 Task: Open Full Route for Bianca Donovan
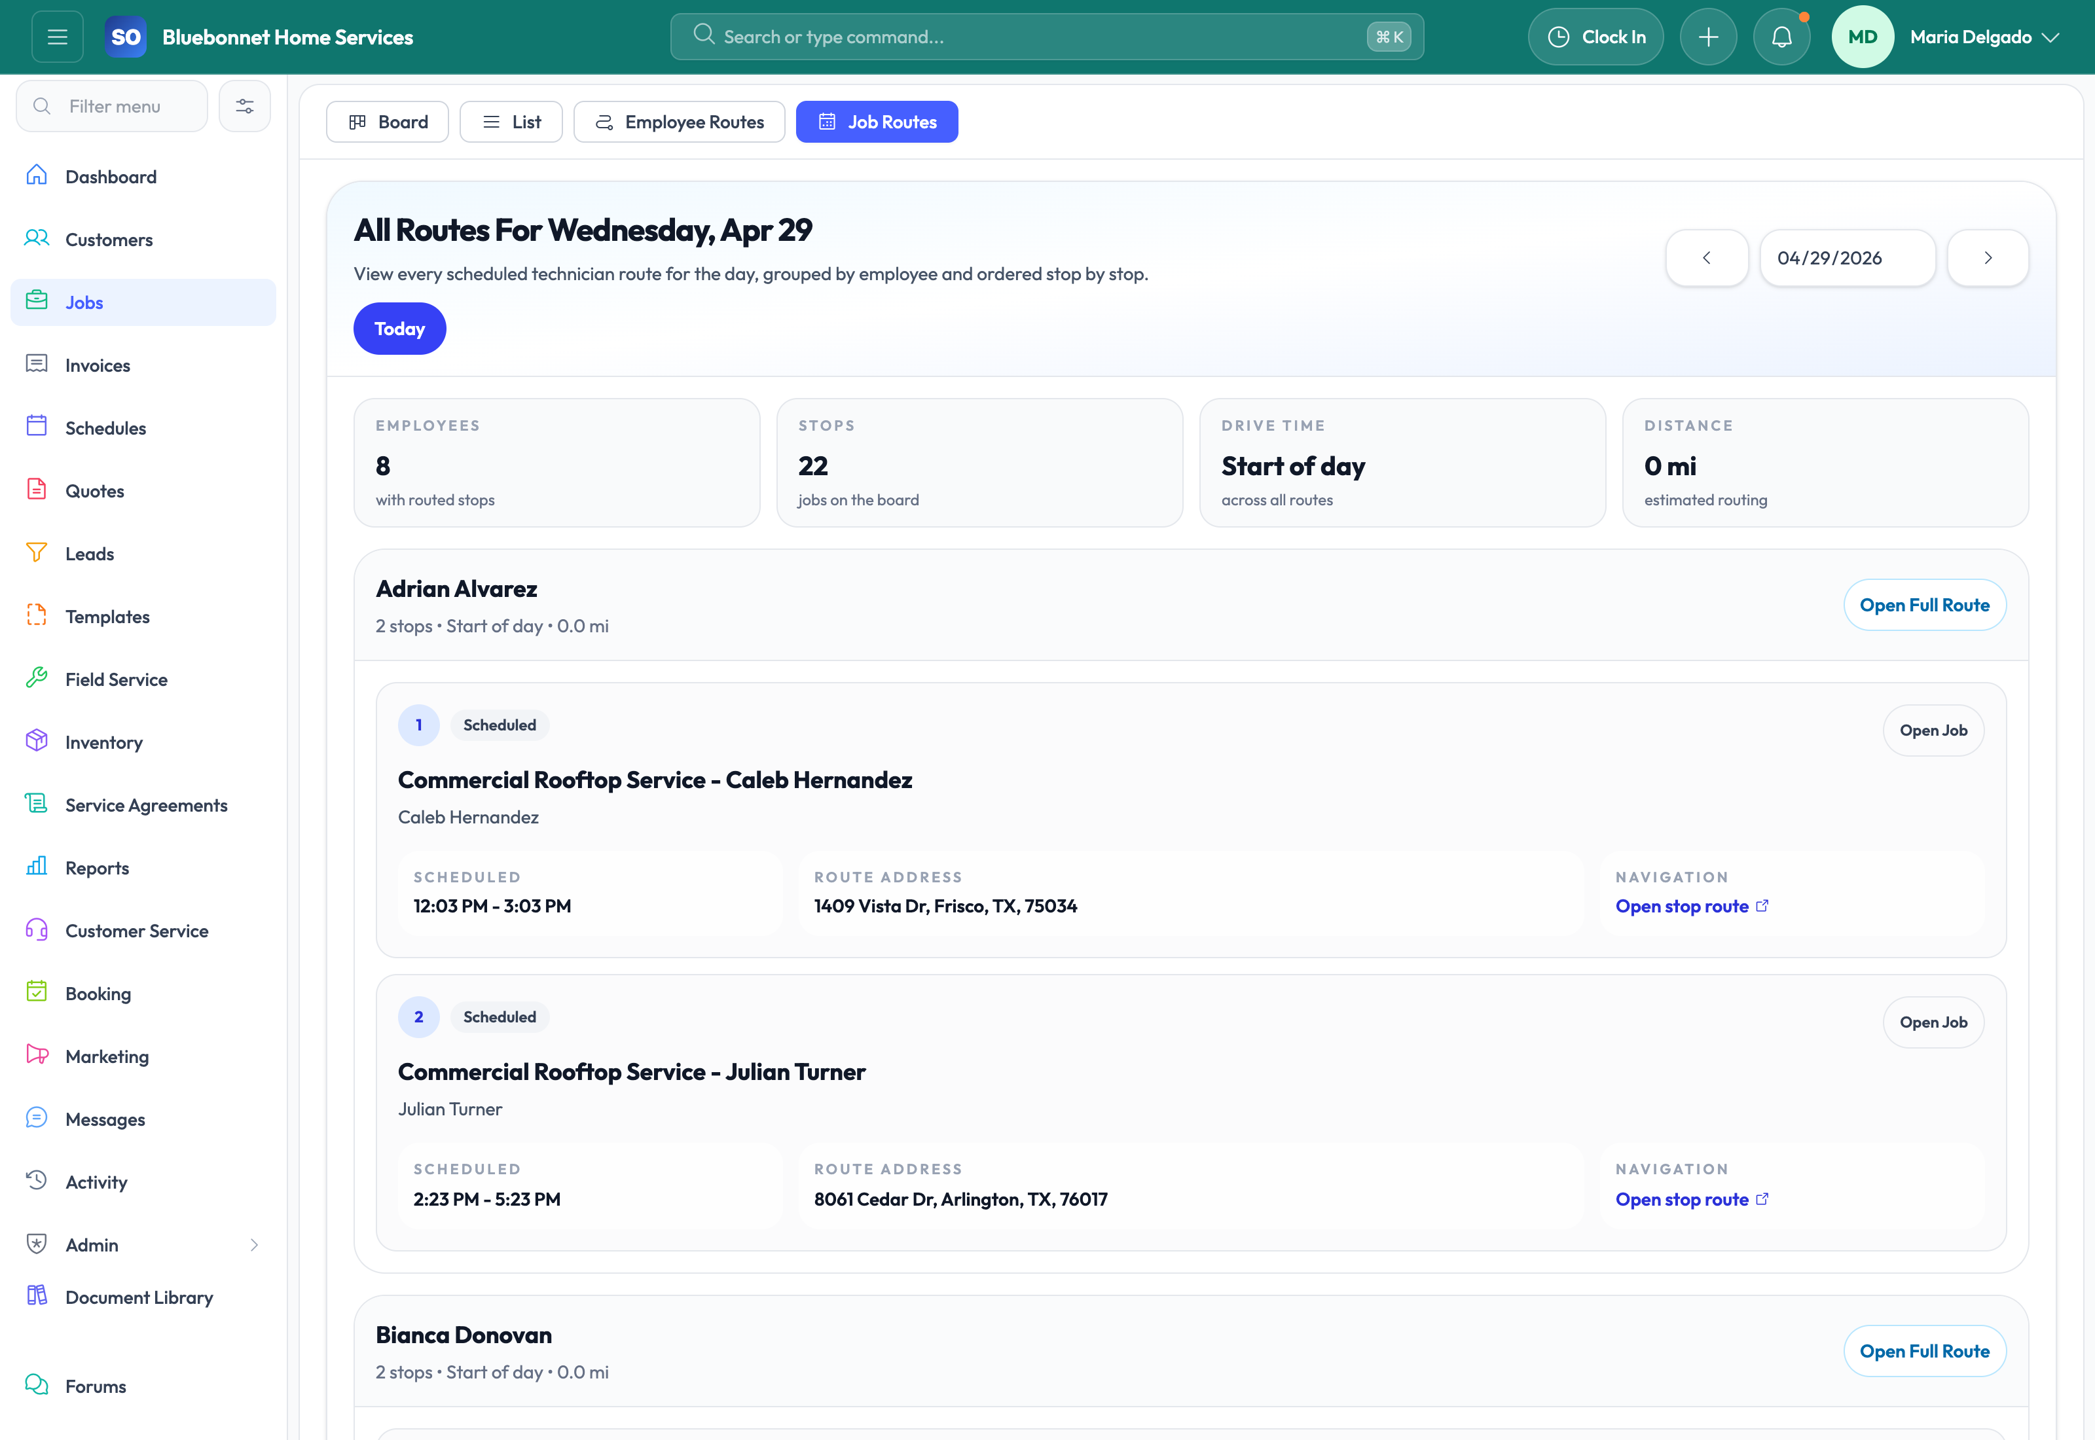point(1925,1352)
